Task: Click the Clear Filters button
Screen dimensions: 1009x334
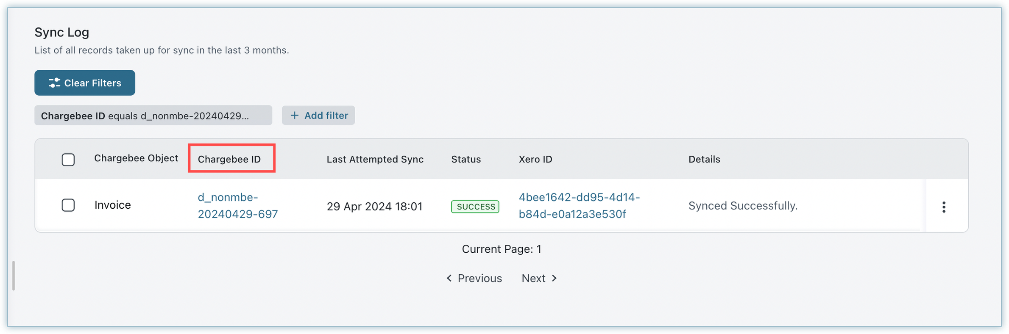Action: [x=85, y=83]
